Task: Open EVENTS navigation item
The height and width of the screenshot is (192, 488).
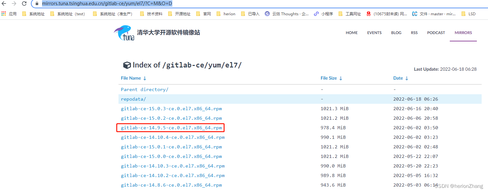Action: [374, 33]
